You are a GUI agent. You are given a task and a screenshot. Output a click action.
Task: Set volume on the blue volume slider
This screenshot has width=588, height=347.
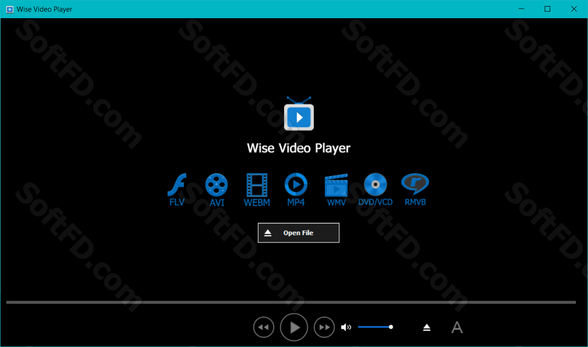pos(376,327)
